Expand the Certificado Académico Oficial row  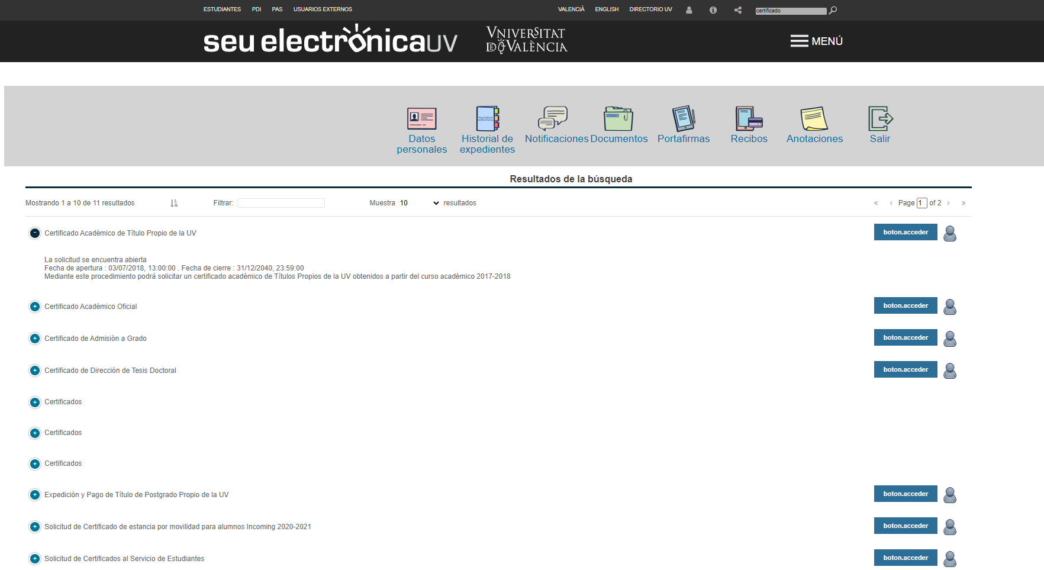click(x=35, y=307)
